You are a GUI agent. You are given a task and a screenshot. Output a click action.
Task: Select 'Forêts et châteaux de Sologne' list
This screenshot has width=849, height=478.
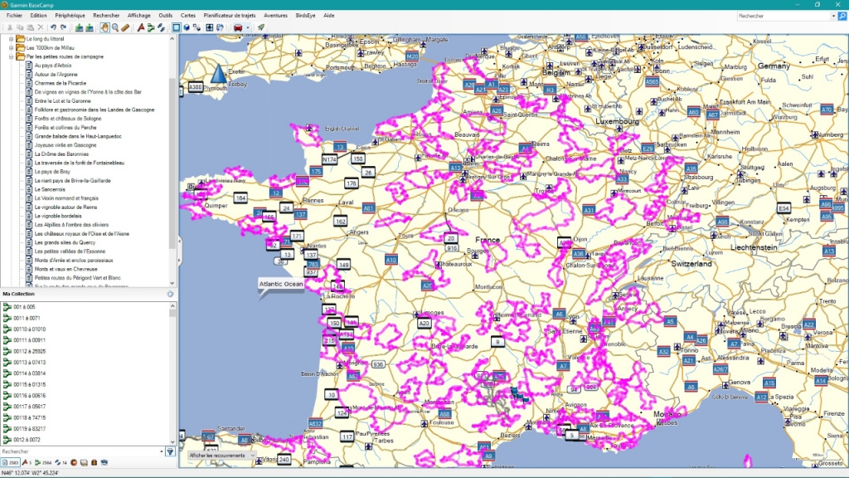(x=68, y=119)
